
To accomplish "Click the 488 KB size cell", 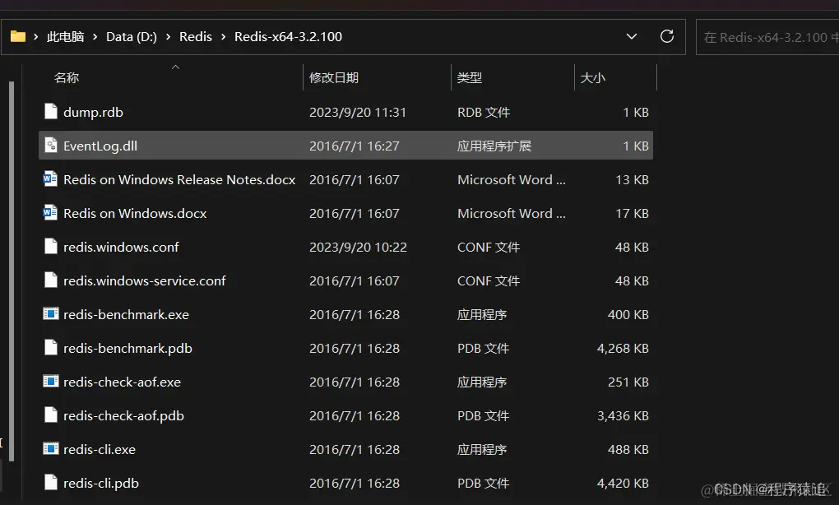I will (628, 449).
